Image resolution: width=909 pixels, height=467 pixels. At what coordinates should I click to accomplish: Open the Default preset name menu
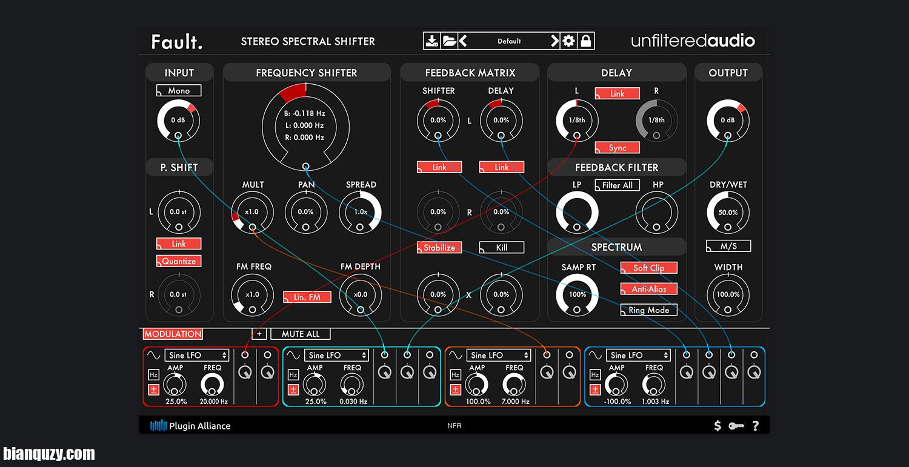(509, 41)
